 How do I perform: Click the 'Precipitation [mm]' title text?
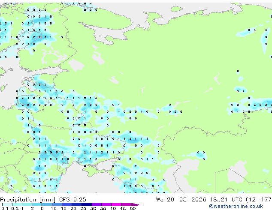[x=28, y=200]
